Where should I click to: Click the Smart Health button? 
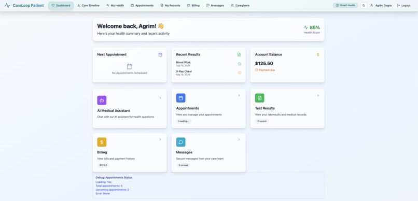point(345,5)
